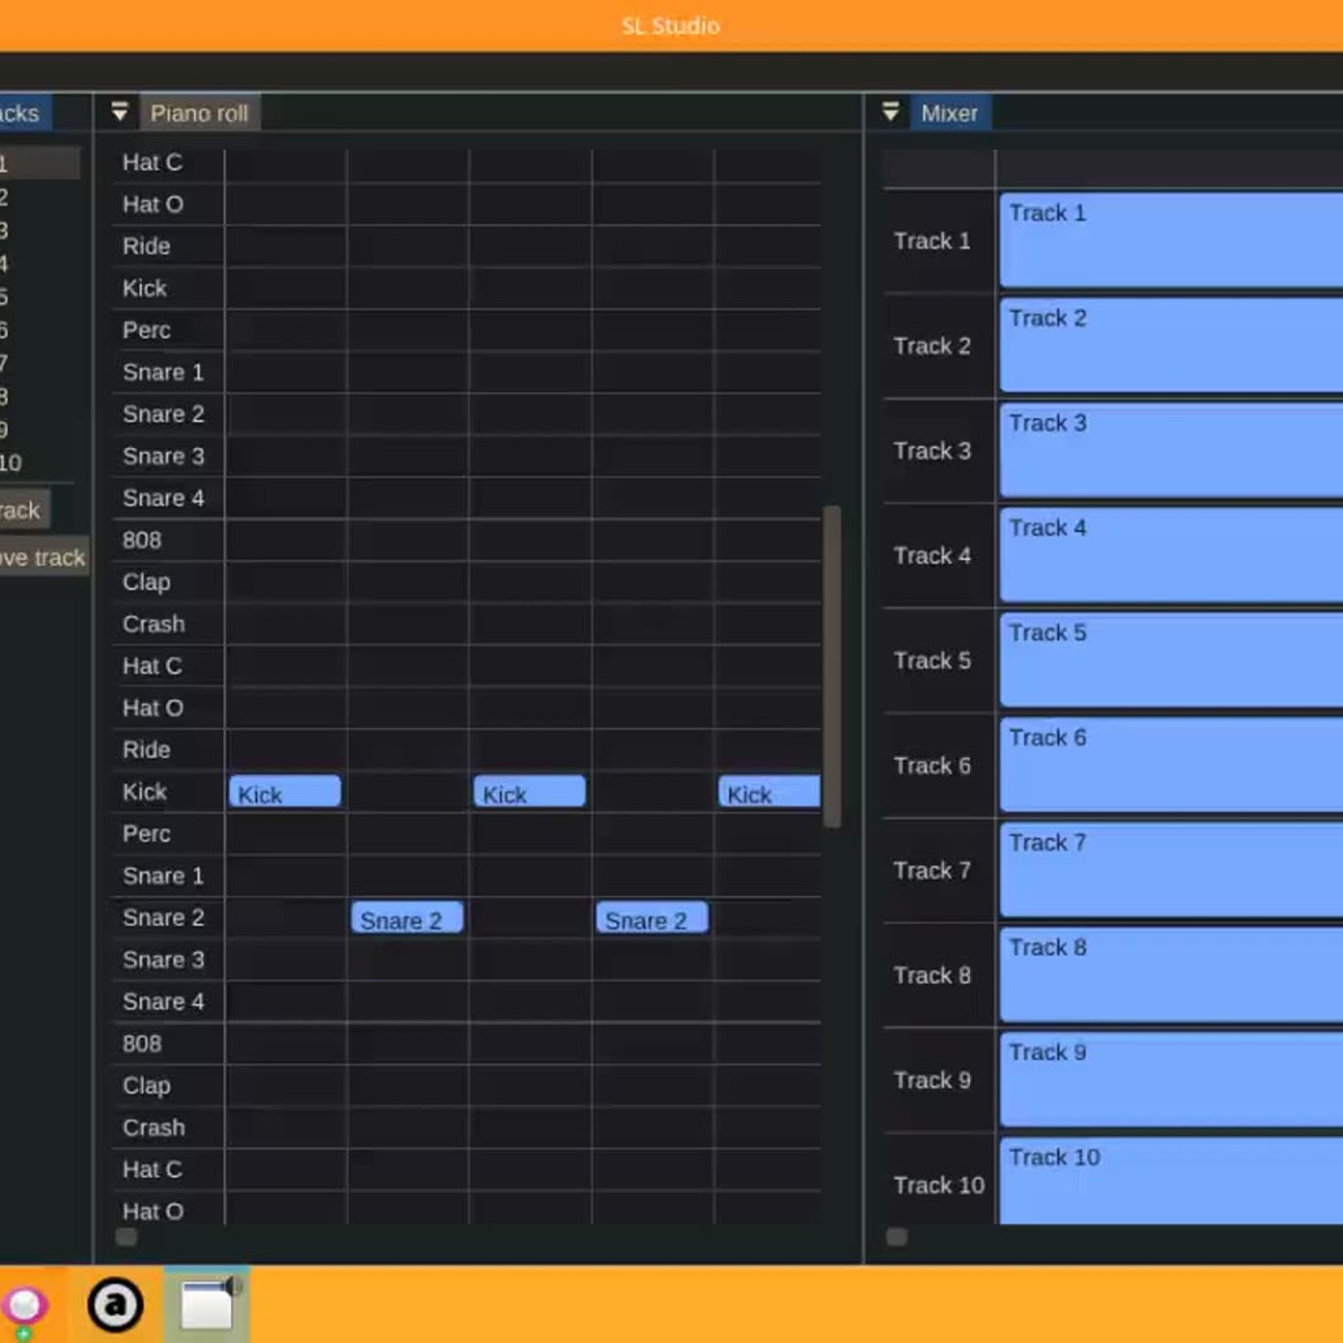Select the second Snare 2 note block
The height and width of the screenshot is (1343, 1343).
pyautogui.click(x=652, y=918)
